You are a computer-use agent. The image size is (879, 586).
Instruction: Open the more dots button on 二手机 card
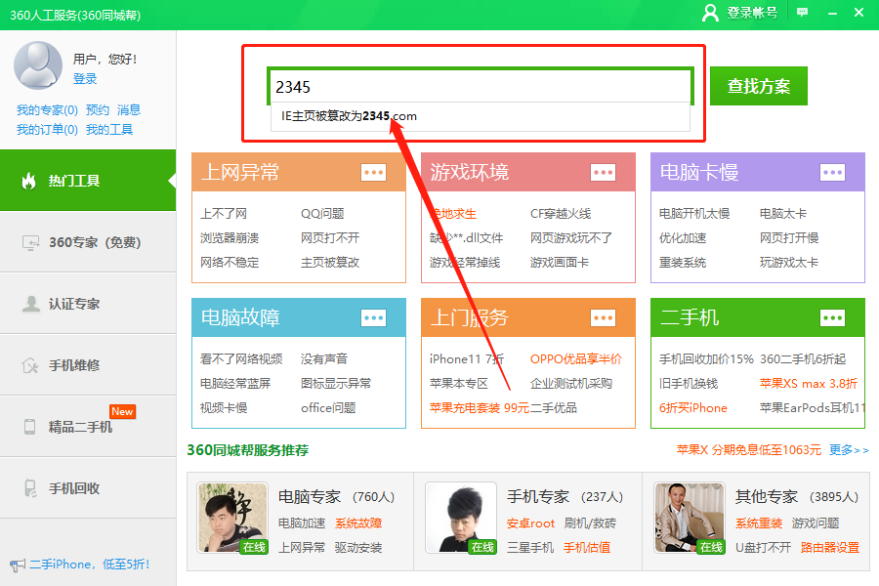832,318
